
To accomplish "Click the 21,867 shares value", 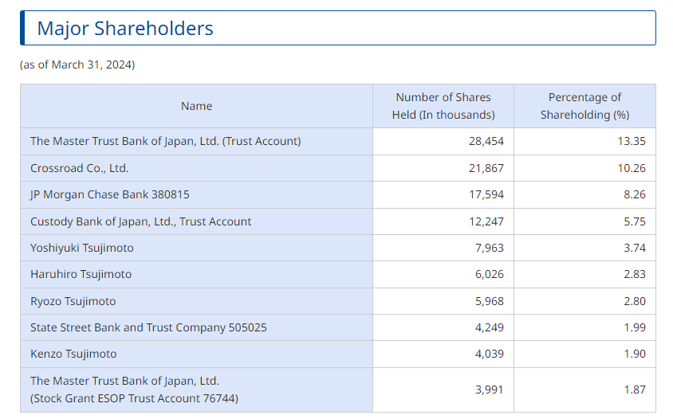I will (486, 168).
